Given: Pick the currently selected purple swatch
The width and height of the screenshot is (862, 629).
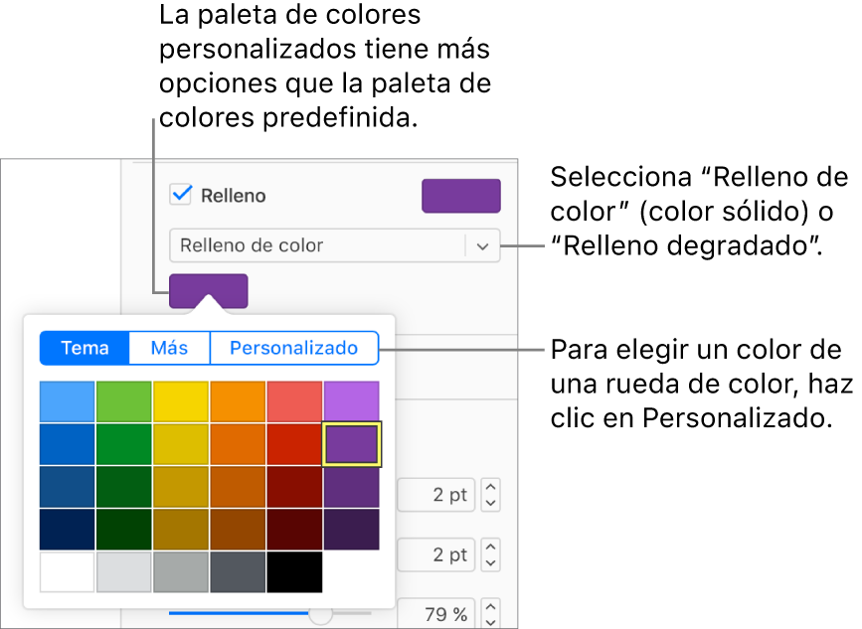Looking at the screenshot, I should pyautogui.click(x=351, y=443).
